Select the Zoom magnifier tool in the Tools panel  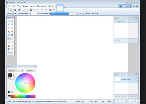coord(12,28)
